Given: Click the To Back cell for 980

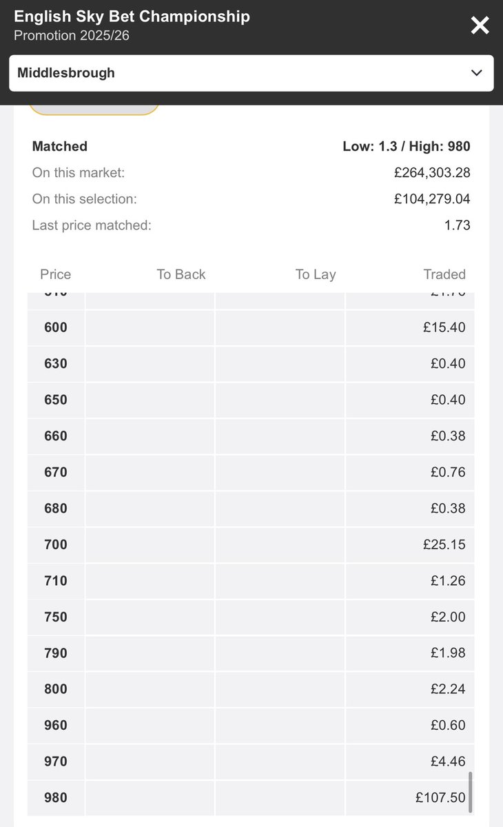Looking at the screenshot, I should pos(150,797).
